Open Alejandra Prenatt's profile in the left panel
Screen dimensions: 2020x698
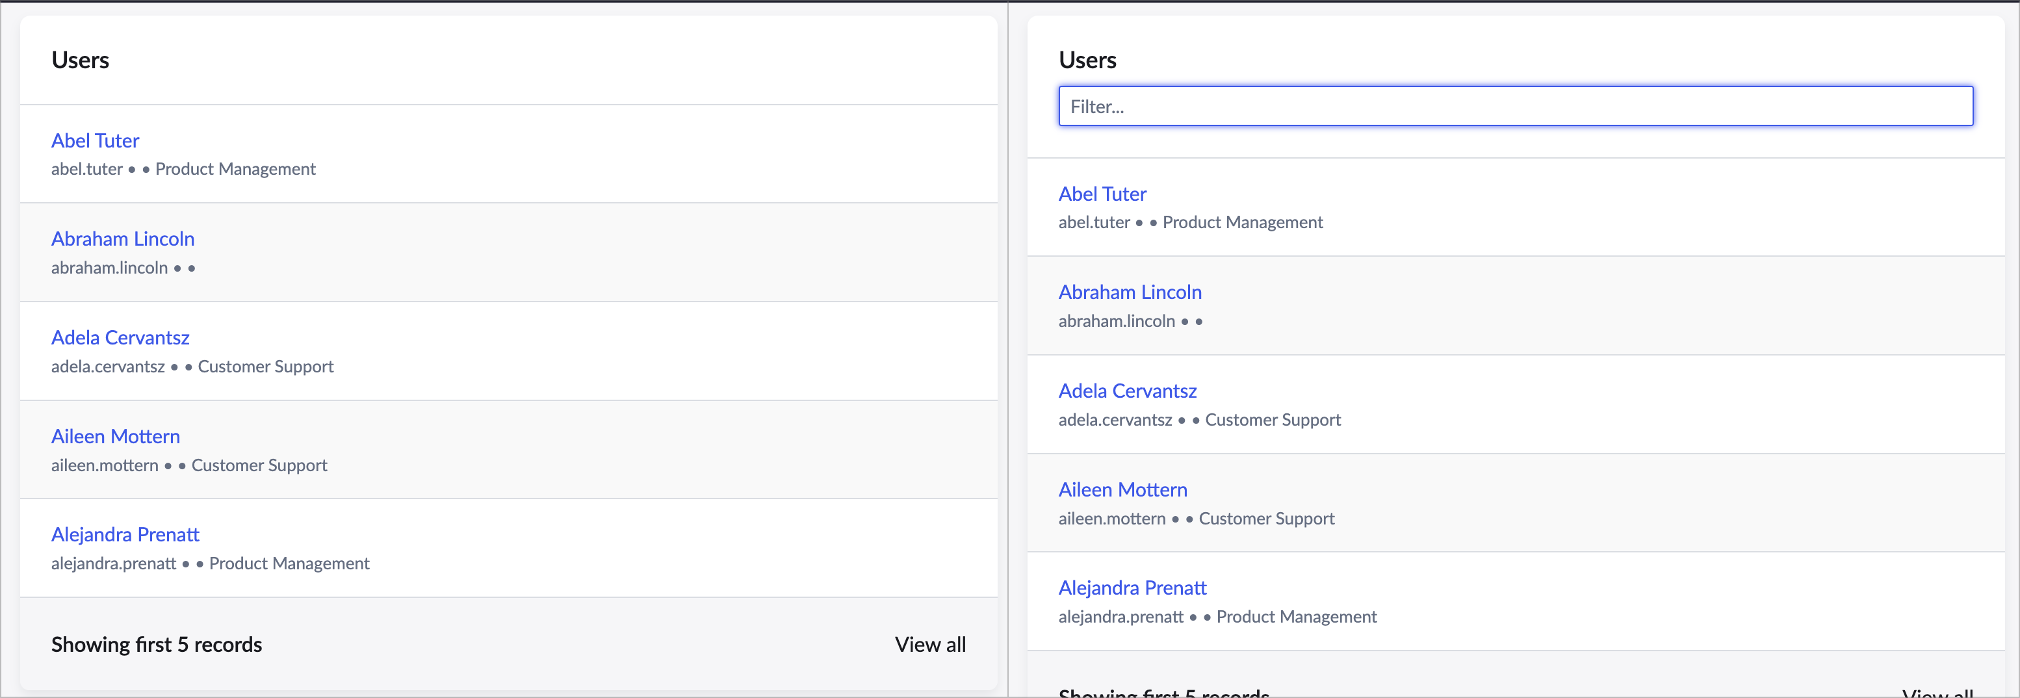pos(125,534)
